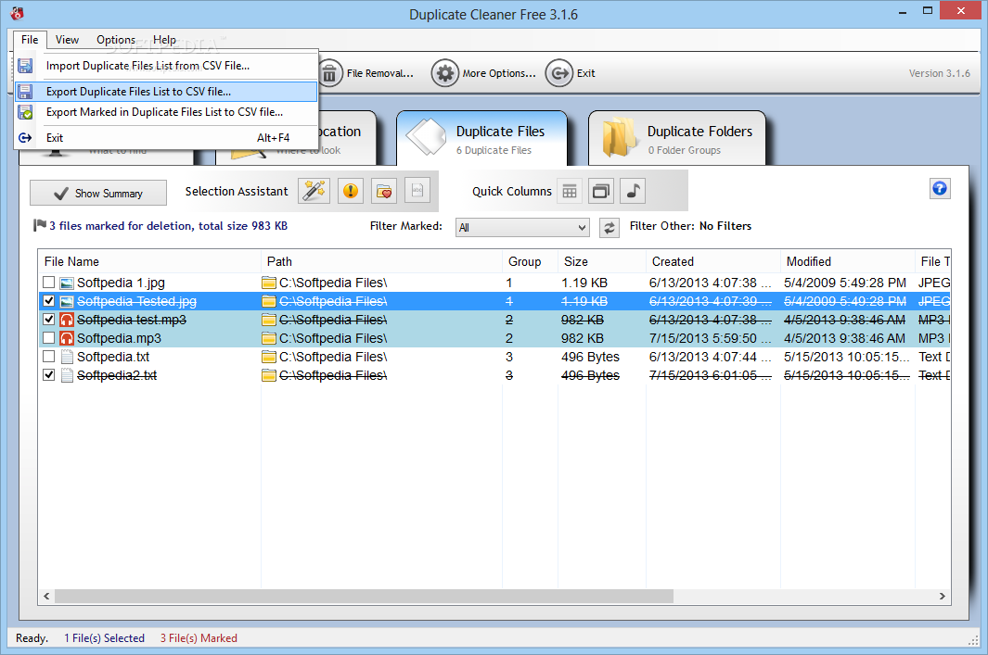Sort by Path column header
Image resolution: width=988 pixels, height=655 pixels.
click(x=381, y=262)
